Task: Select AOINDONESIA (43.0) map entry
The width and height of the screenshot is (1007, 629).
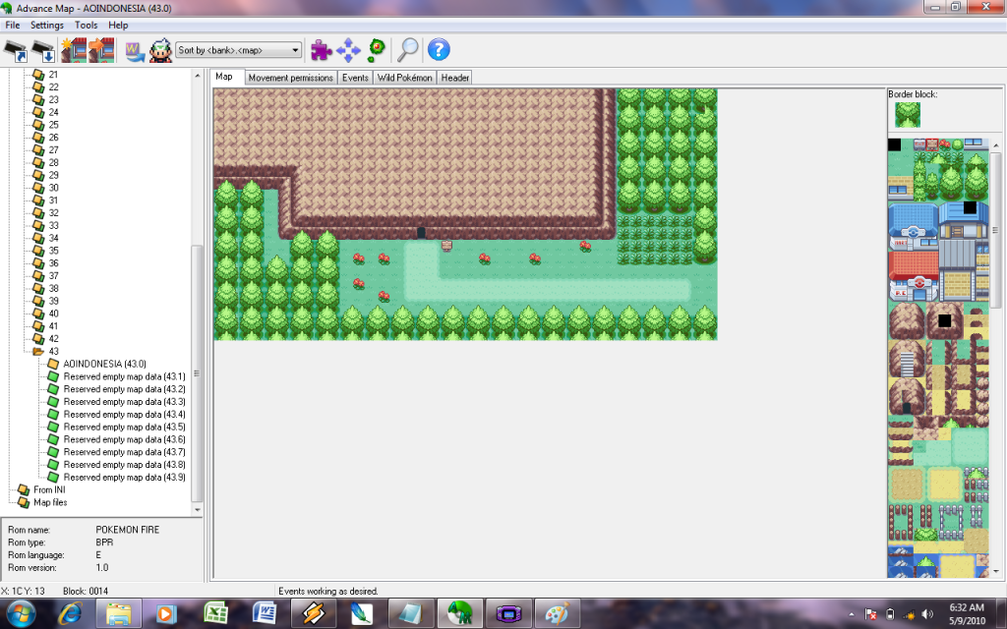Action: [104, 364]
